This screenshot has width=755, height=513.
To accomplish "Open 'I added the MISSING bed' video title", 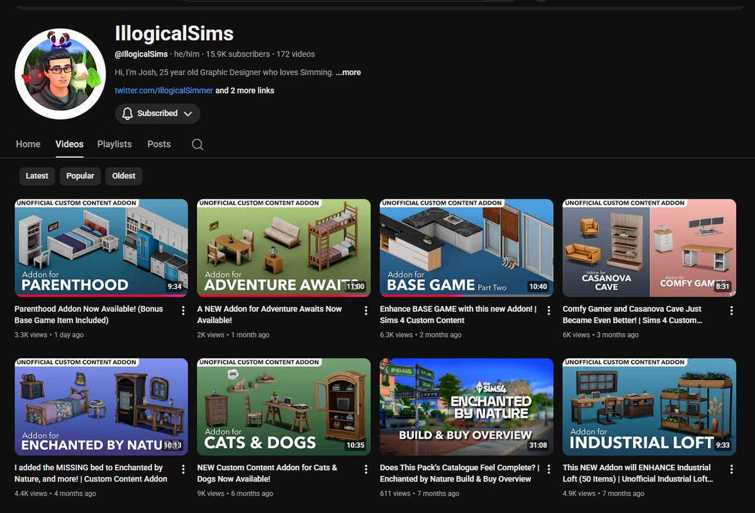I will point(91,473).
